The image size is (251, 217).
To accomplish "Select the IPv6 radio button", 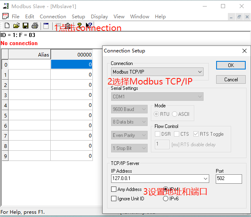I will pos(165,199).
